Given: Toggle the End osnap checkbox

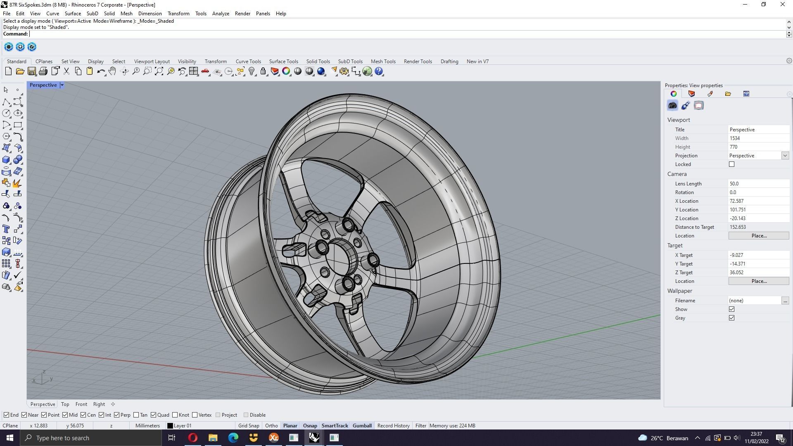Looking at the screenshot, I should [x=6, y=415].
